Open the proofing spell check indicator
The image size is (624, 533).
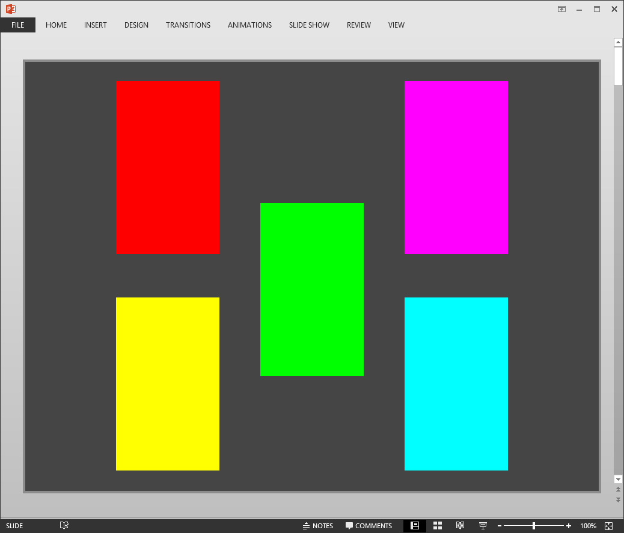pos(64,526)
